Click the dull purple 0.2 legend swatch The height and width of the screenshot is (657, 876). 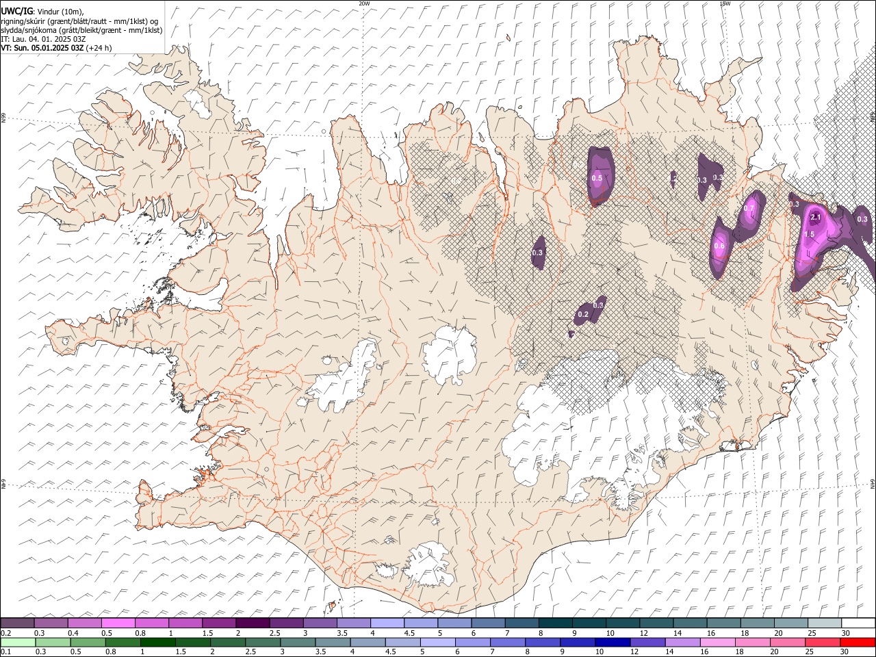point(18,623)
